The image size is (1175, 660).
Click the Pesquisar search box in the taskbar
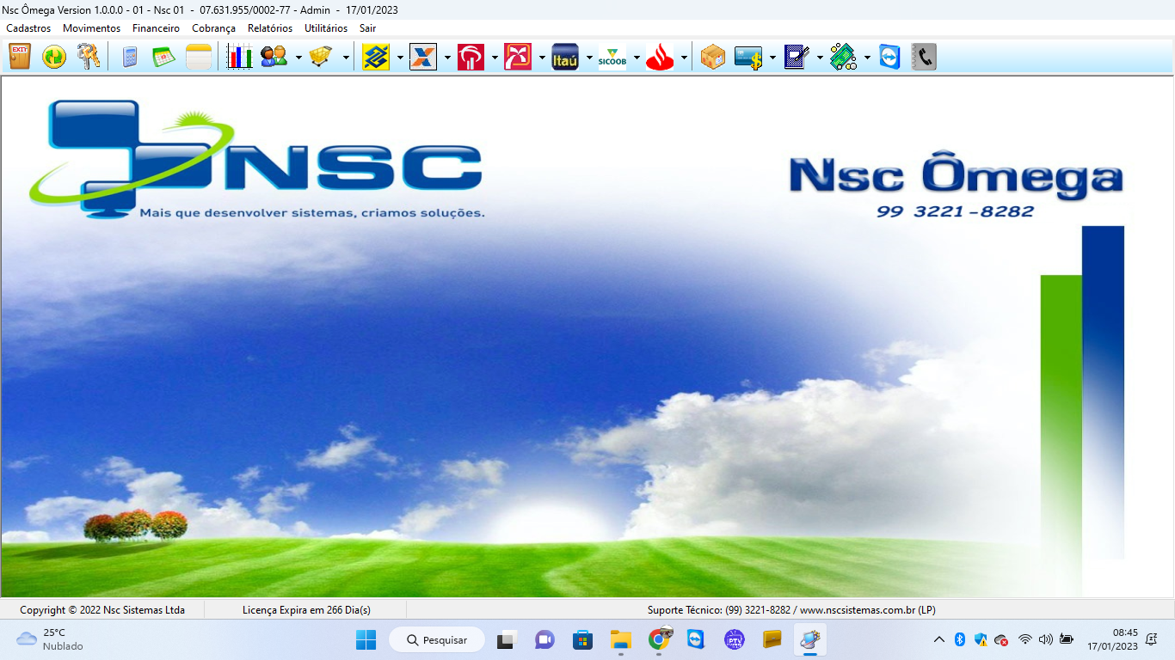pos(436,639)
